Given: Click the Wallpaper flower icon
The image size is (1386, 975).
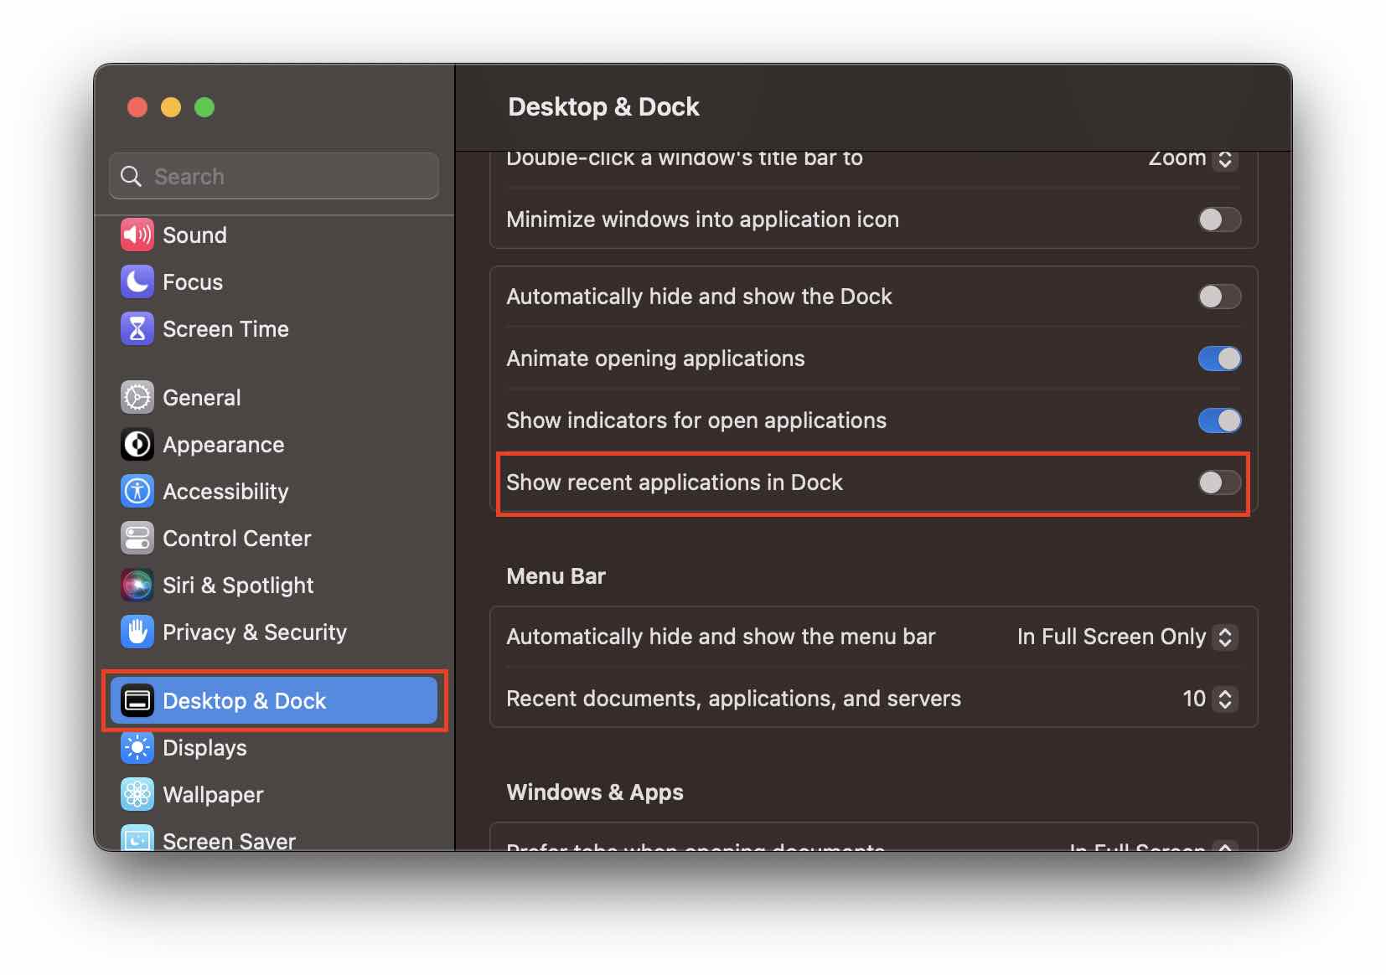Looking at the screenshot, I should [x=137, y=795].
